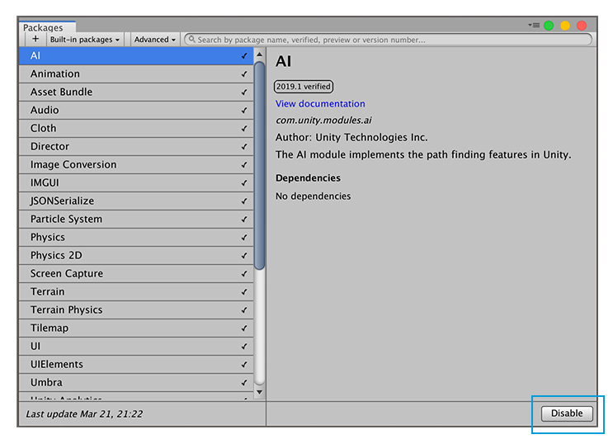613x444 pixels.
Task: Open the window options menu icon
Action: coord(534,25)
